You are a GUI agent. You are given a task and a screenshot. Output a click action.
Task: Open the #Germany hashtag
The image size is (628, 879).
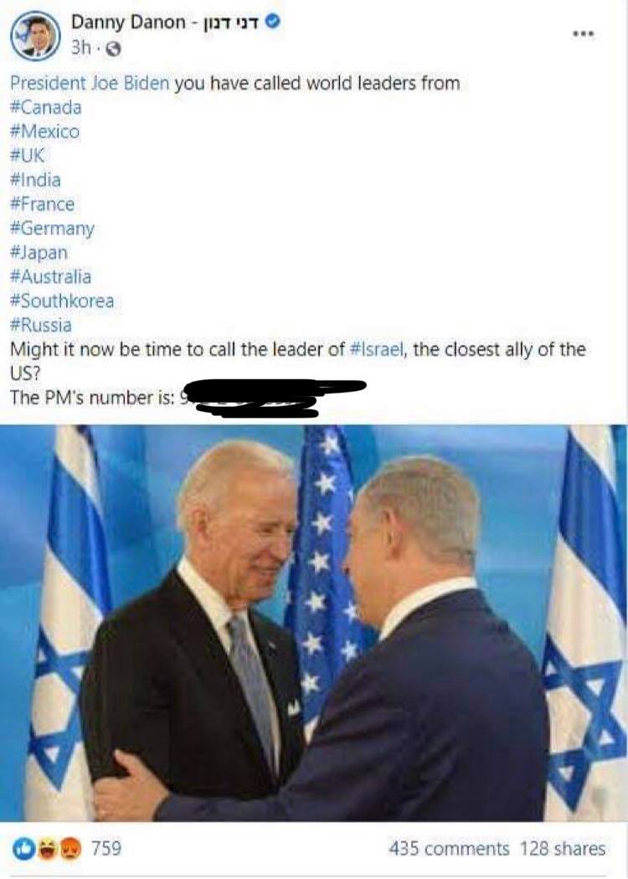coord(52,229)
